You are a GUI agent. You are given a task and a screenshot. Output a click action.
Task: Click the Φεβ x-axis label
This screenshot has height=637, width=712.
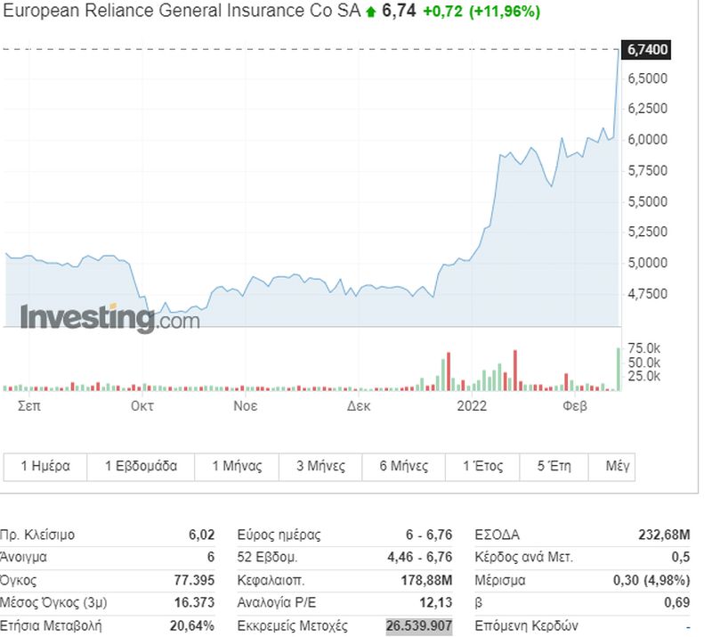[x=574, y=406]
